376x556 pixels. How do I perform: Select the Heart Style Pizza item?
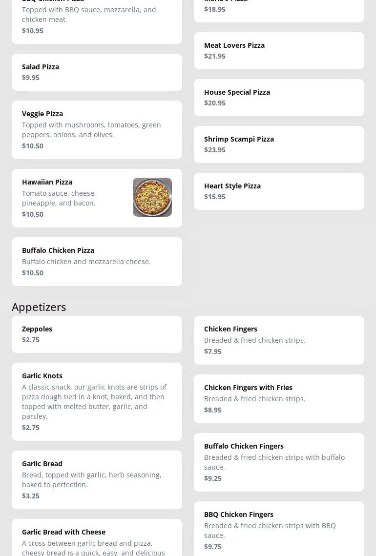[279, 191]
